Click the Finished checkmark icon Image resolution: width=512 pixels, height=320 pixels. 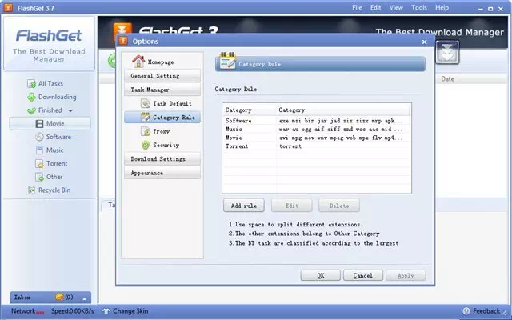(x=31, y=110)
